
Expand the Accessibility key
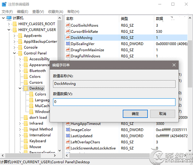tap(20, 59)
